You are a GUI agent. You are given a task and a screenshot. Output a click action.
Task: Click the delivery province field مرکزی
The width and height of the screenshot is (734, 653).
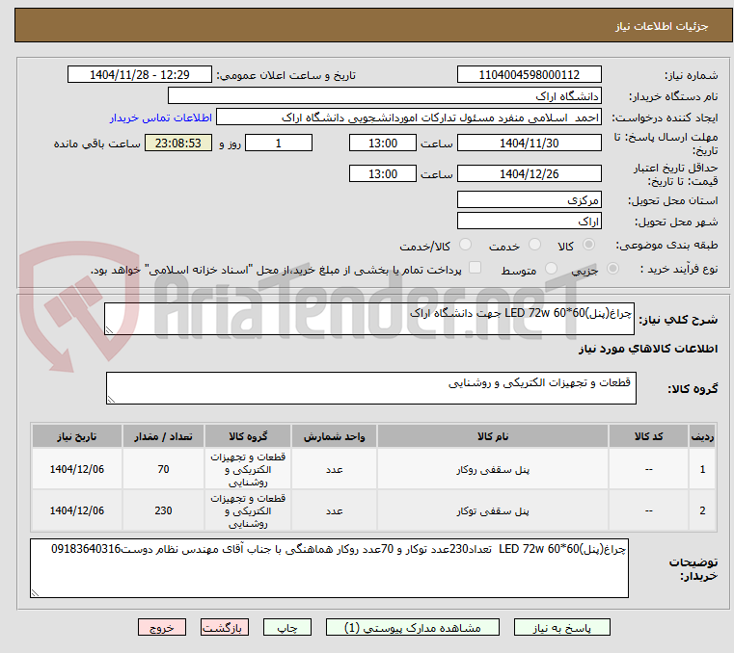coord(529,200)
